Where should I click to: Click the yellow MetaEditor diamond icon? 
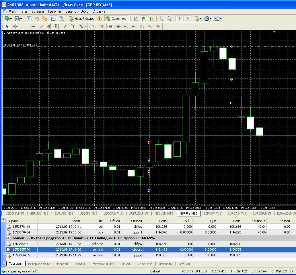pos(100,19)
